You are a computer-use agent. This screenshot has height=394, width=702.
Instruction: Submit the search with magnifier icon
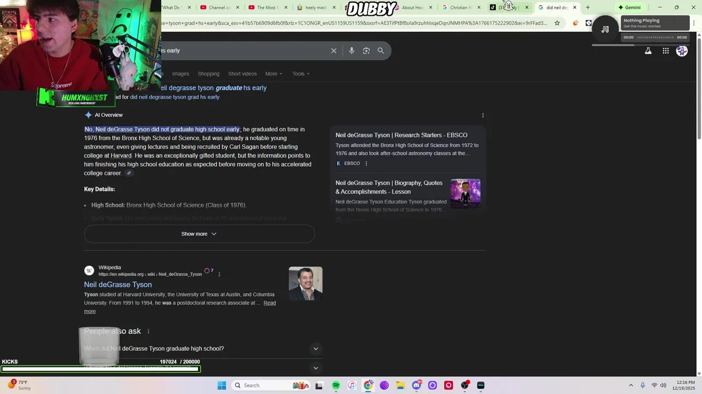[x=381, y=50]
